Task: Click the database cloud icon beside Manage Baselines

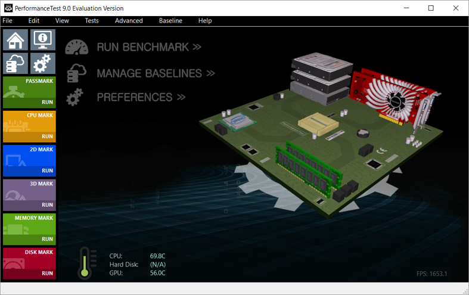Action: click(x=76, y=73)
